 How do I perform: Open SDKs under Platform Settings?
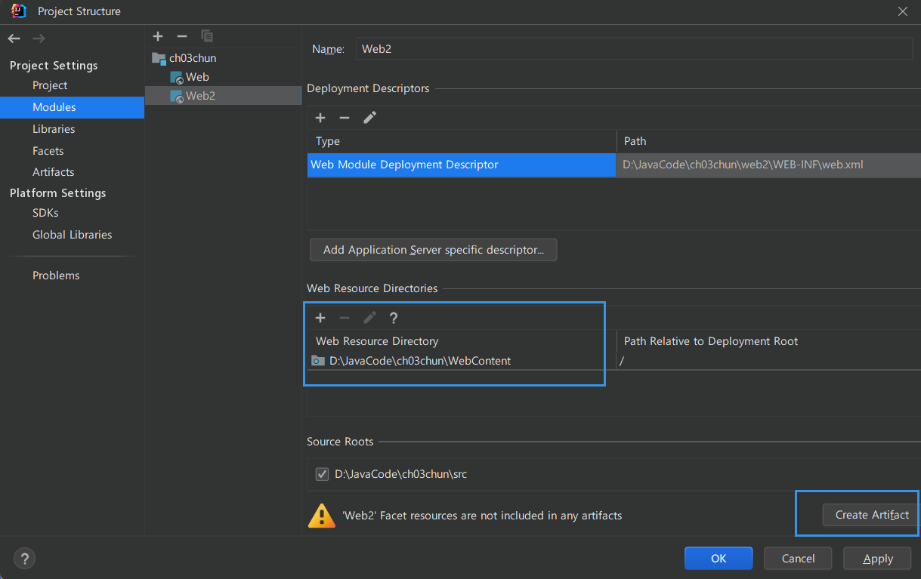tap(45, 213)
